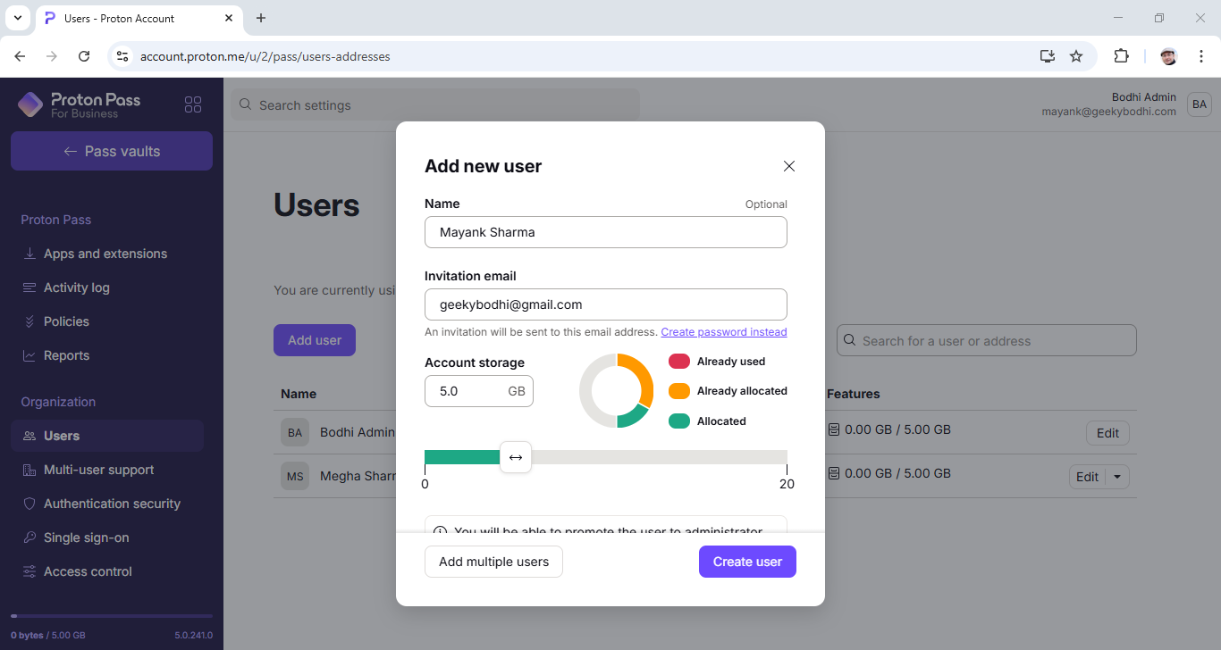Focus the Invitation email field

pos(606,304)
